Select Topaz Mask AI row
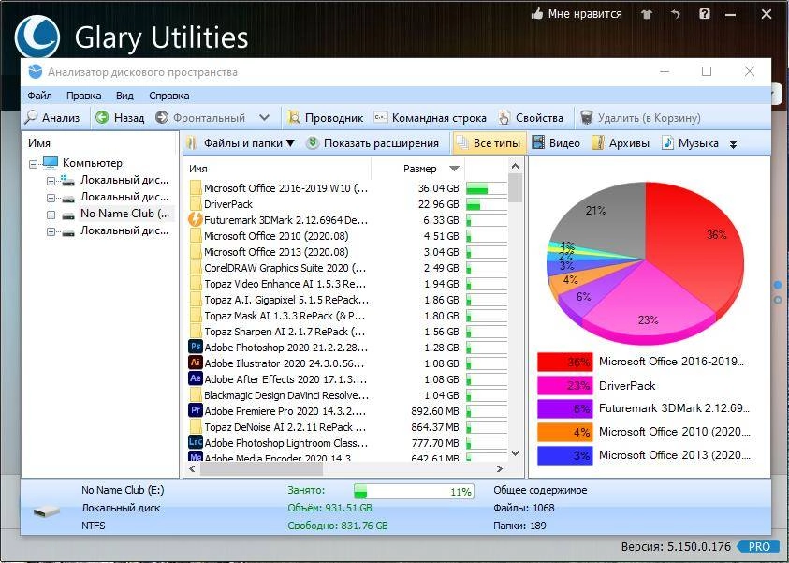Screen dimensions: 789x563 point(347,316)
